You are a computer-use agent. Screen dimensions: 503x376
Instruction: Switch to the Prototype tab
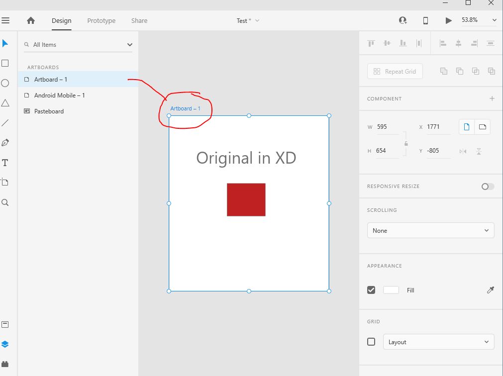[x=101, y=20]
